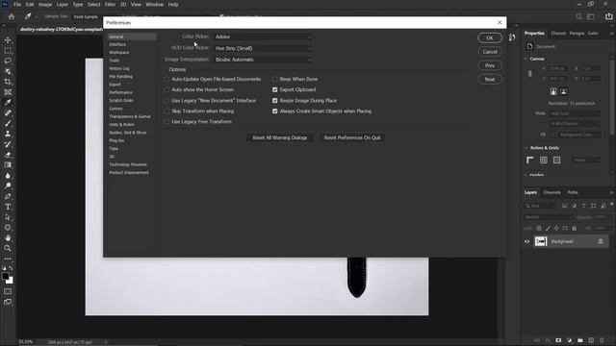Switch to the Paths tab

[x=573, y=192]
